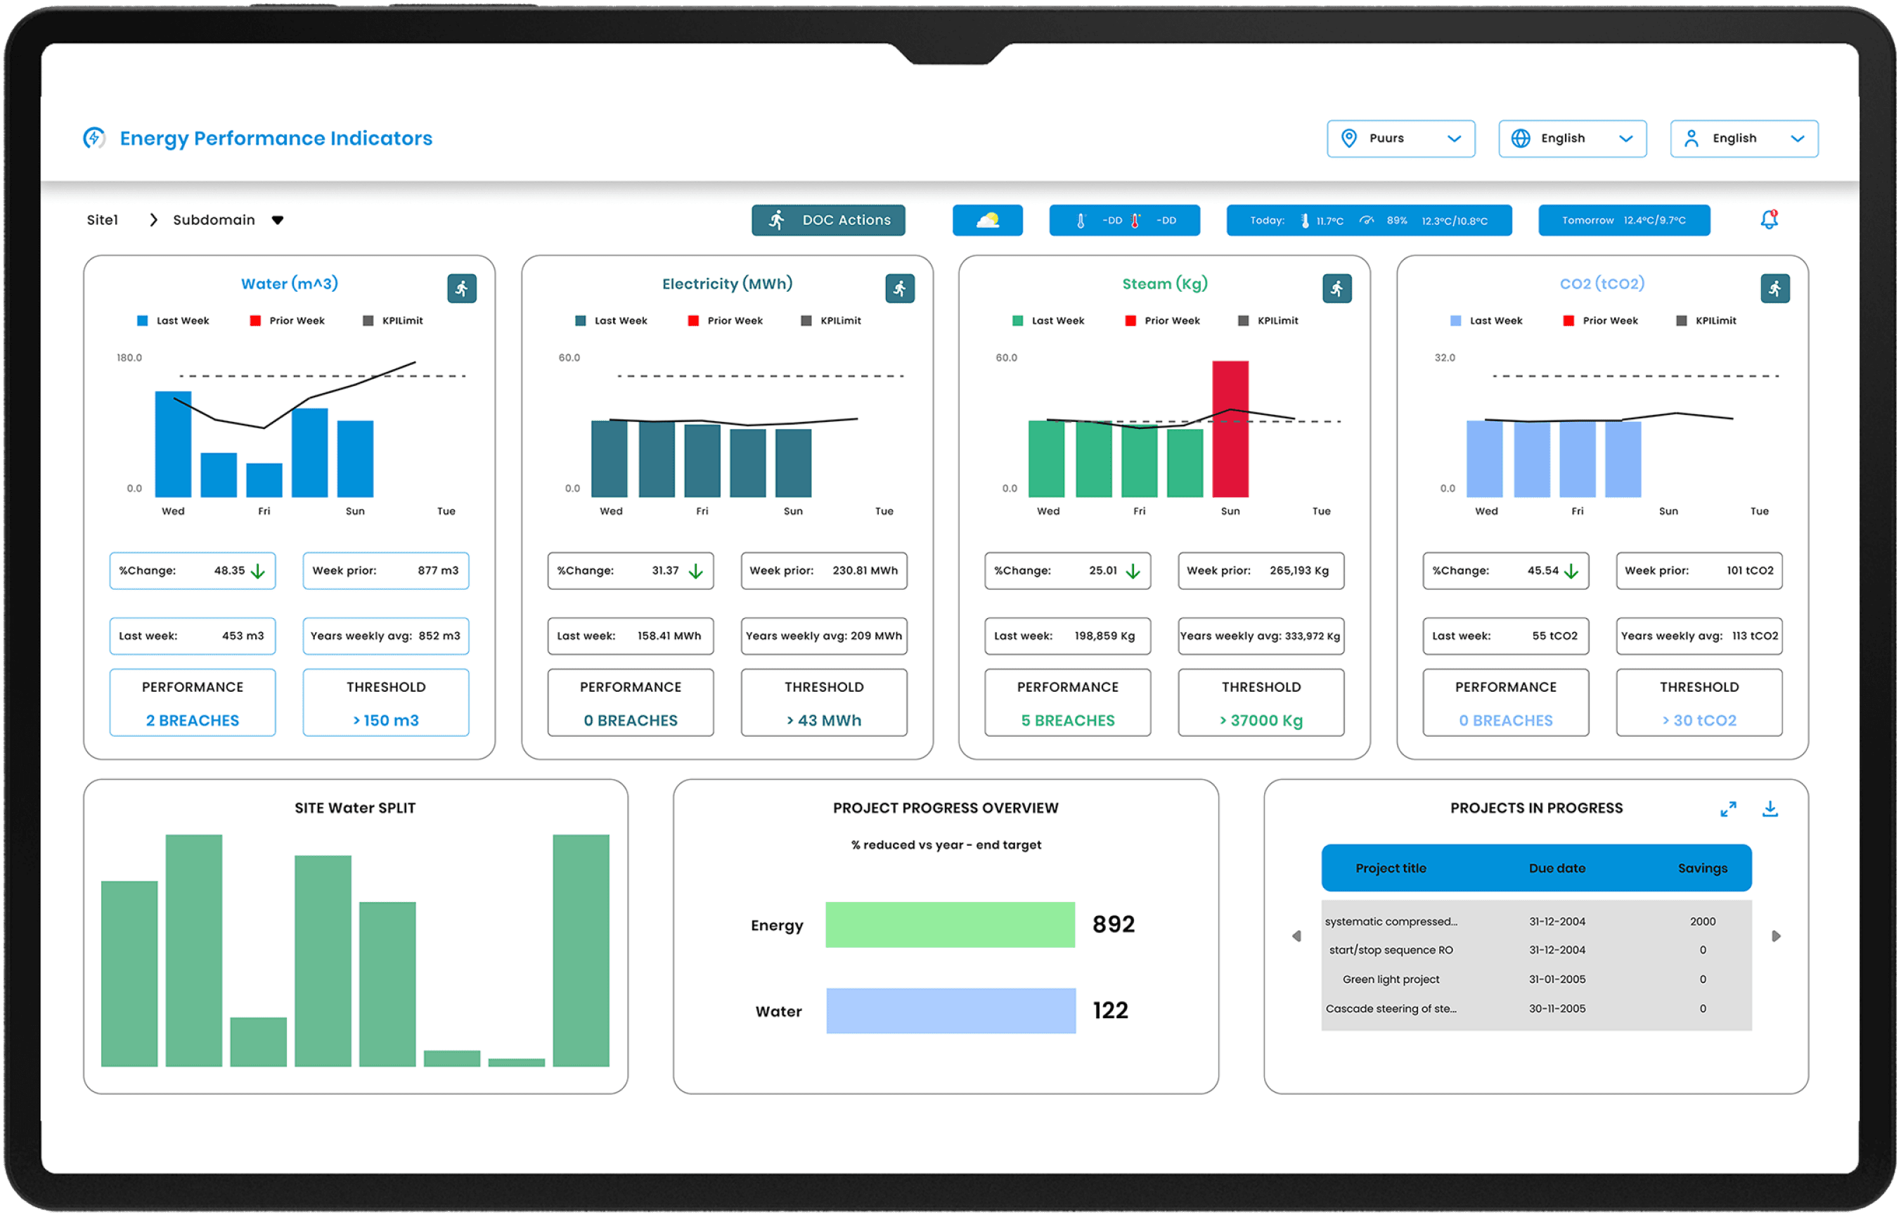Select Site1 in the breadcrumb
The width and height of the screenshot is (1901, 1215).
[103, 220]
